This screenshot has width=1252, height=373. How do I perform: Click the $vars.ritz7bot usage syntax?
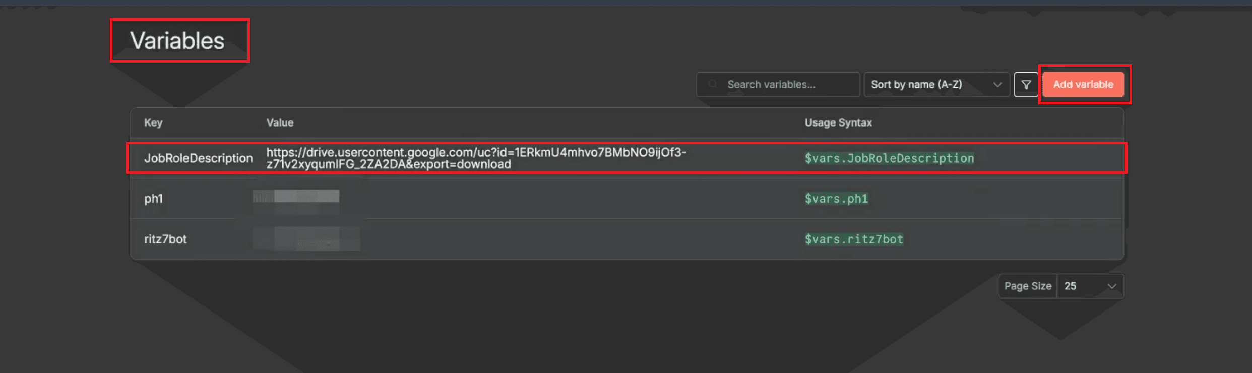854,239
